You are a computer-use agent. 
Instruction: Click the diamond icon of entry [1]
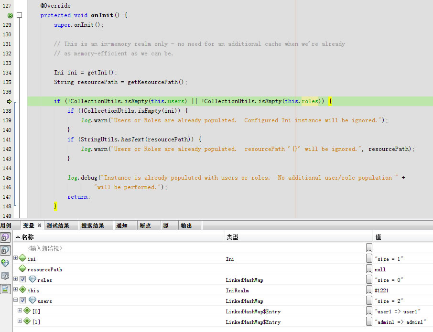tap(27, 321)
